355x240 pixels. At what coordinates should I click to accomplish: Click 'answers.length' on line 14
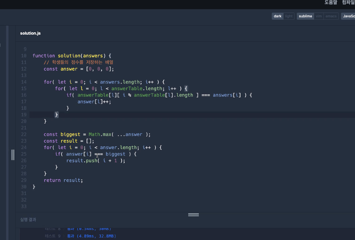pyautogui.click(x=120, y=82)
